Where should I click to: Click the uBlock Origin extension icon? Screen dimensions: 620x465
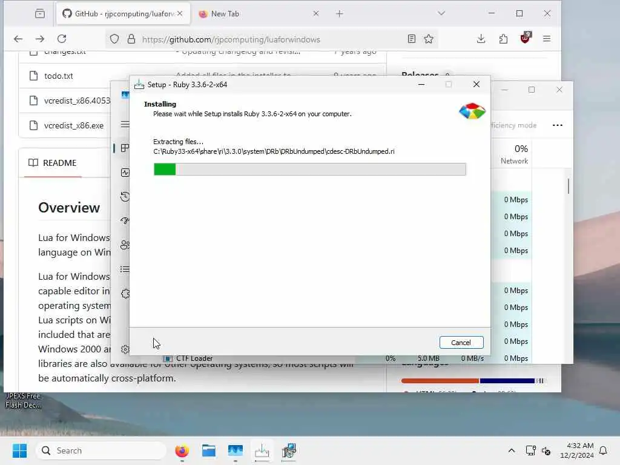525,38
